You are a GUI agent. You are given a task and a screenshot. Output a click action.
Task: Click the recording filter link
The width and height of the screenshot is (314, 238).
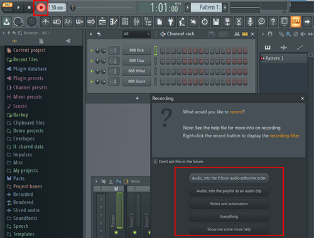284,136
